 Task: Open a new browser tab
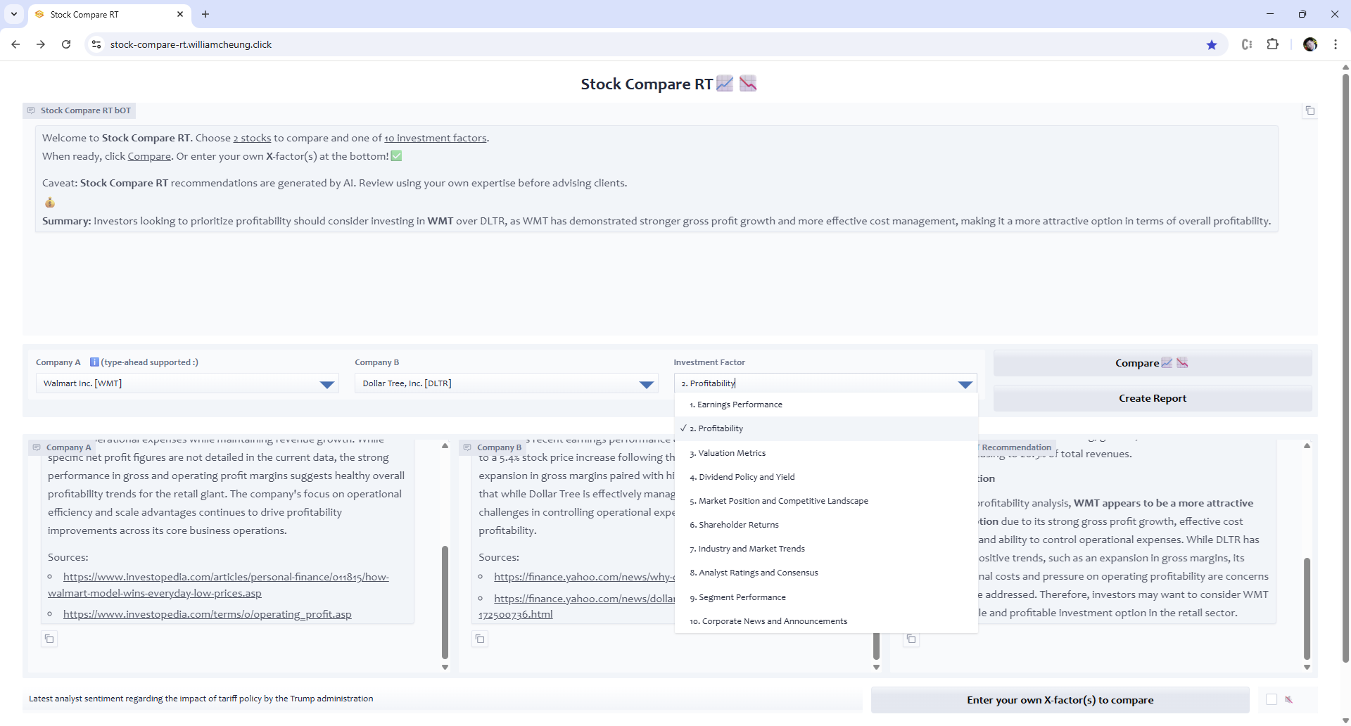click(x=205, y=14)
